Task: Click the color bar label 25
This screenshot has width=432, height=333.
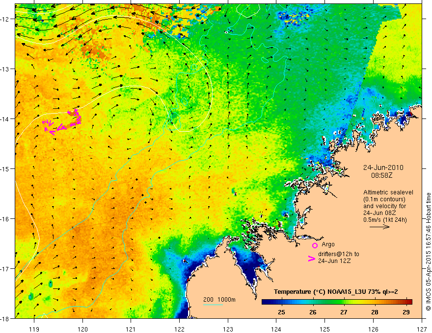Action: (281, 312)
